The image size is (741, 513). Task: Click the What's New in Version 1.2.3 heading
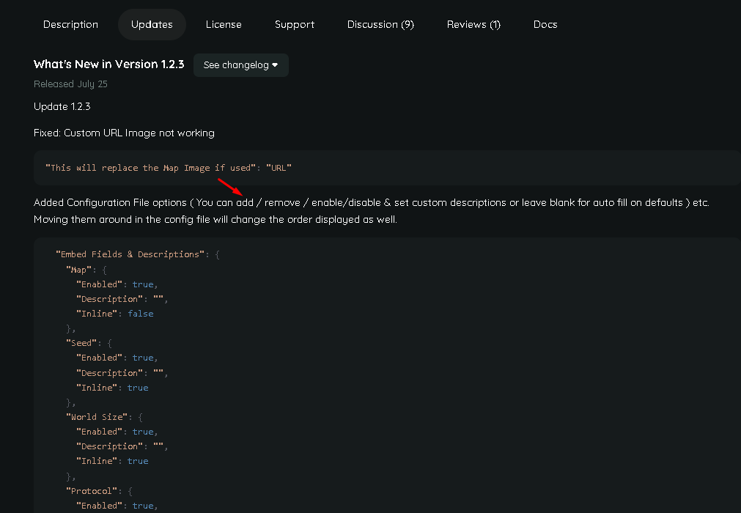pyautogui.click(x=109, y=64)
